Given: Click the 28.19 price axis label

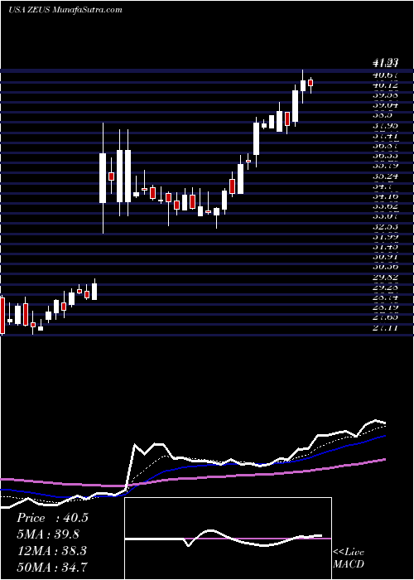Looking at the screenshot, I should pos(386,308).
